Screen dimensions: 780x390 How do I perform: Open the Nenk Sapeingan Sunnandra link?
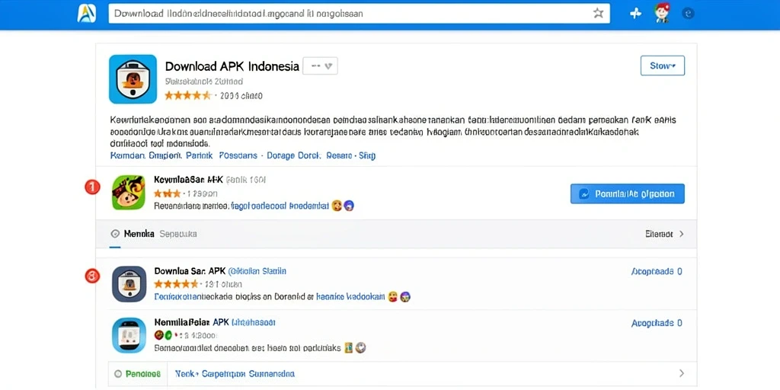pos(234,373)
